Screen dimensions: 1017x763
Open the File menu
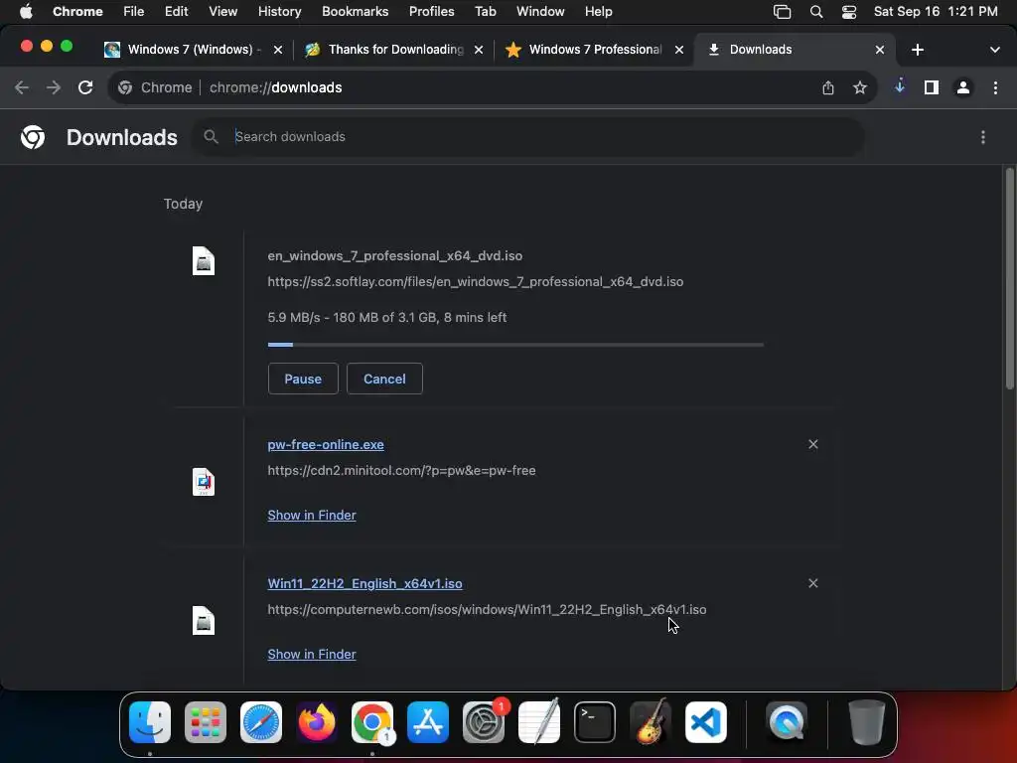pyautogui.click(x=134, y=12)
